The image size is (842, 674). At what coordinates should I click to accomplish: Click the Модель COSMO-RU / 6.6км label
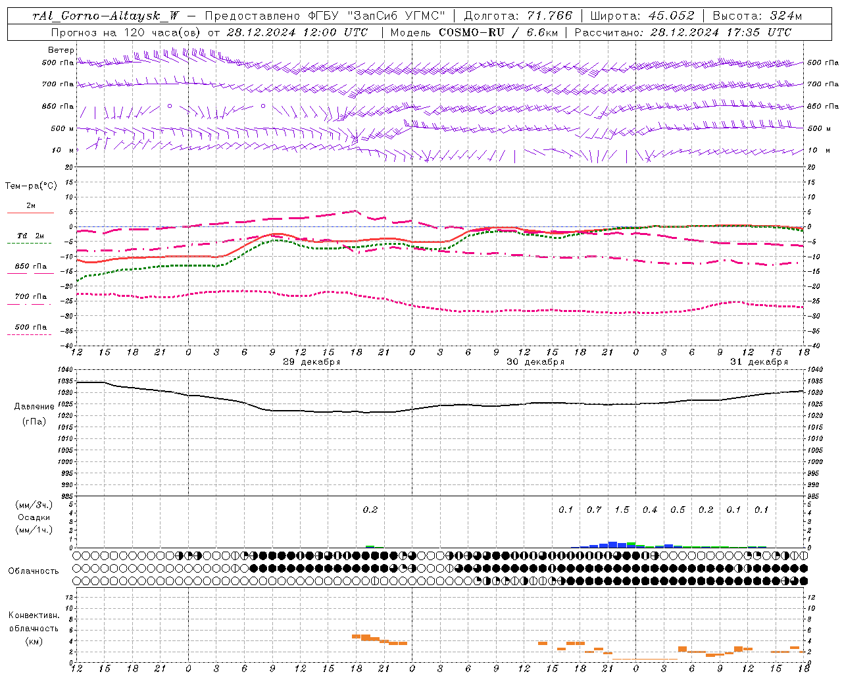(x=474, y=32)
